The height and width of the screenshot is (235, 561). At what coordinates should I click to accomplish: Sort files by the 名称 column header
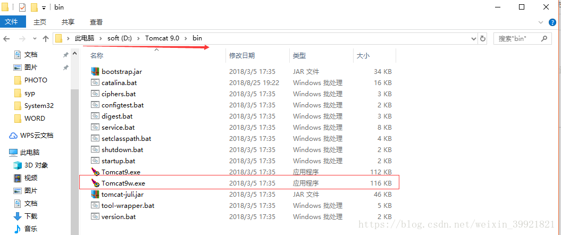(x=97, y=55)
